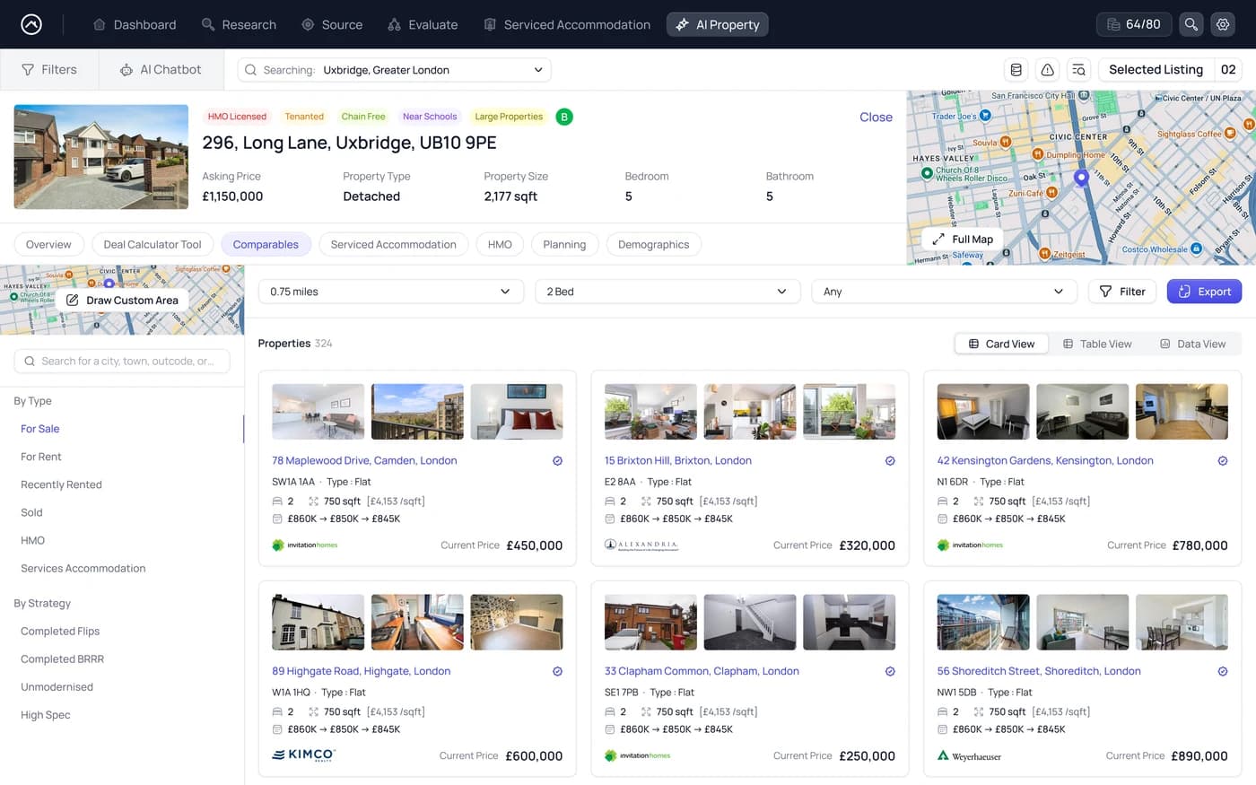
Task: Open the settings gear in the top bar
Action: coord(1223,24)
